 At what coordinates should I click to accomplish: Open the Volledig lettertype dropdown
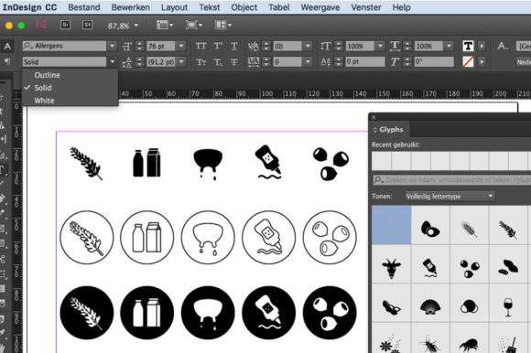[x=450, y=196]
